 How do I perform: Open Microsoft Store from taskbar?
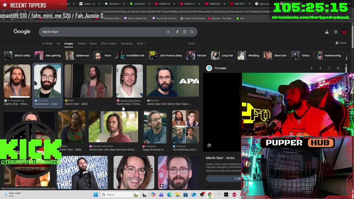pyautogui.click(x=186, y=195)
